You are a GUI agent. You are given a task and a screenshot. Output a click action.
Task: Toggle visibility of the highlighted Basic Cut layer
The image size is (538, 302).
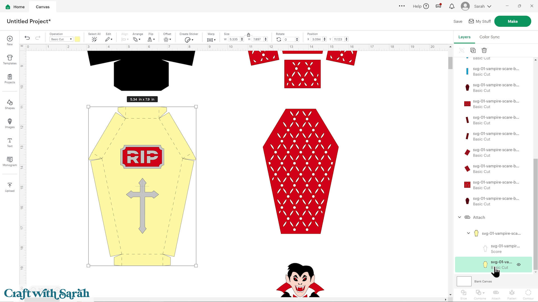pos(518,265)
